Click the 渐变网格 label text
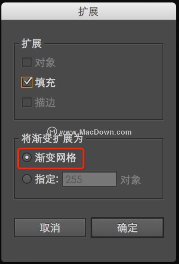This screenshot has height=264, width=179. 56,158
